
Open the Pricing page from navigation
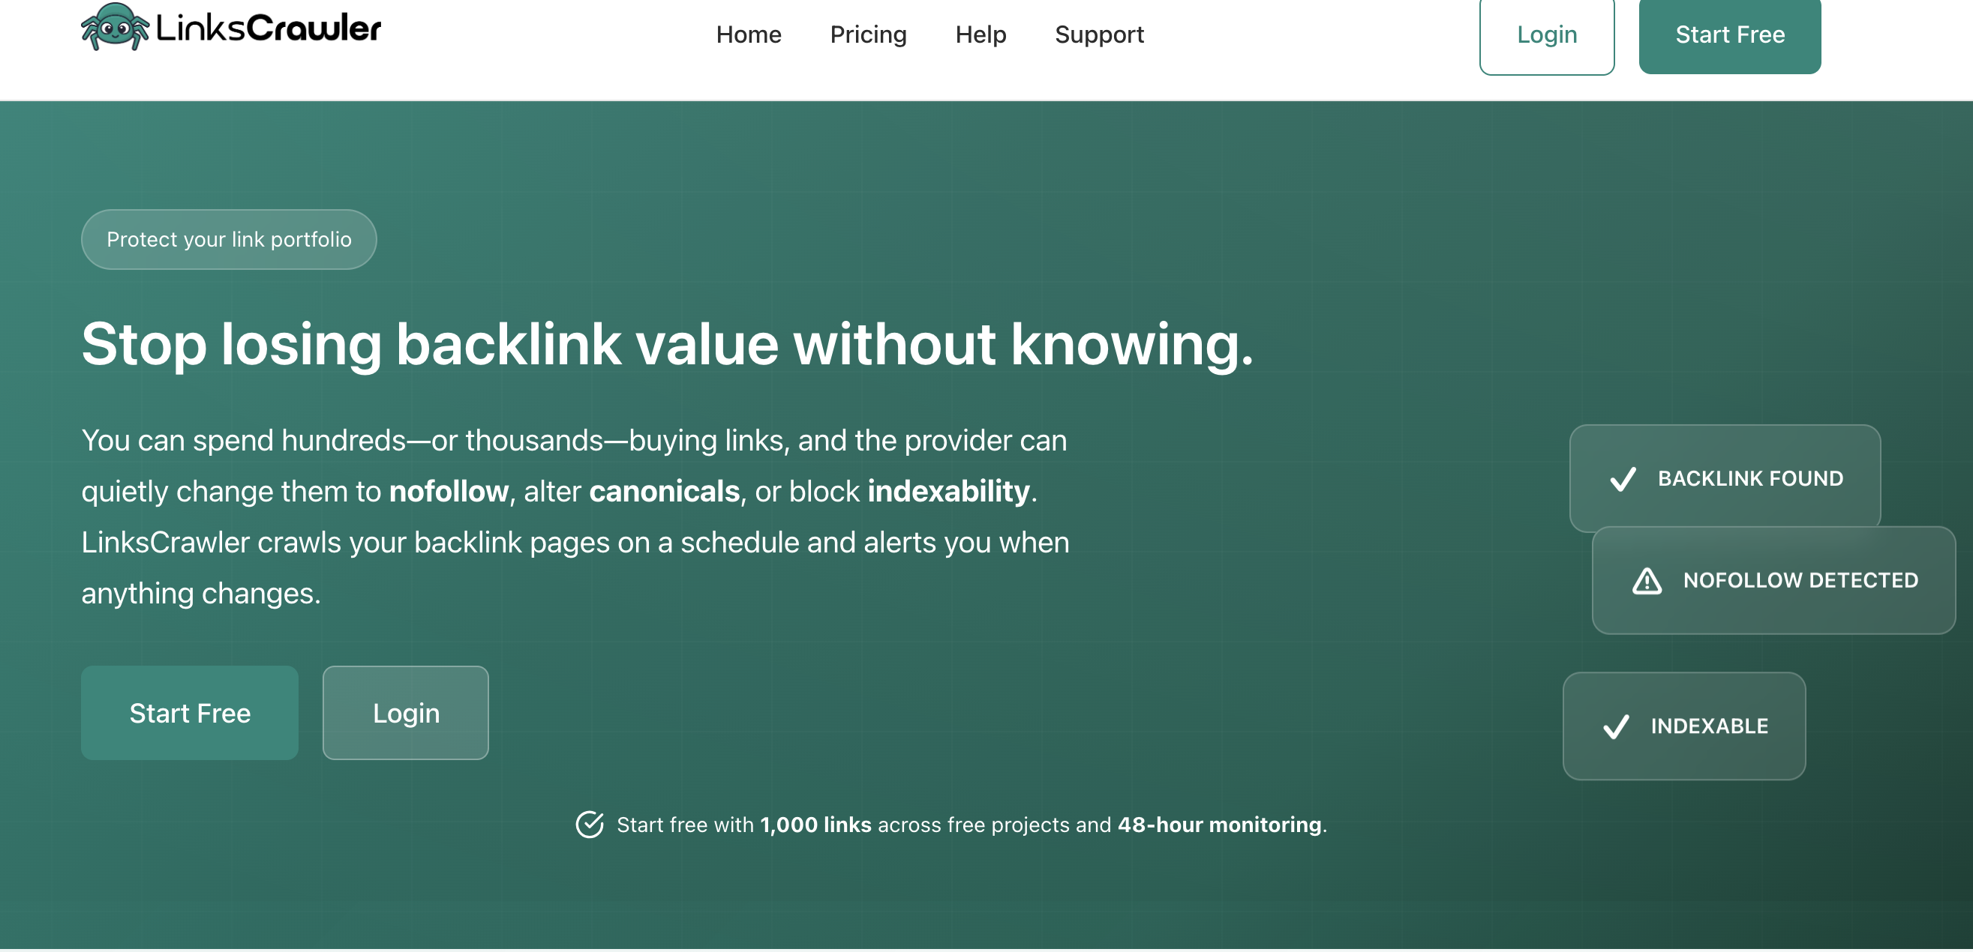[868, 34]
